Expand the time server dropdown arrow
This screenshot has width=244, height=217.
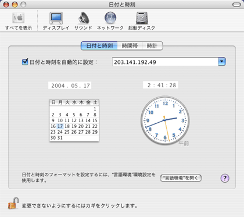click(x=222, y=62)
